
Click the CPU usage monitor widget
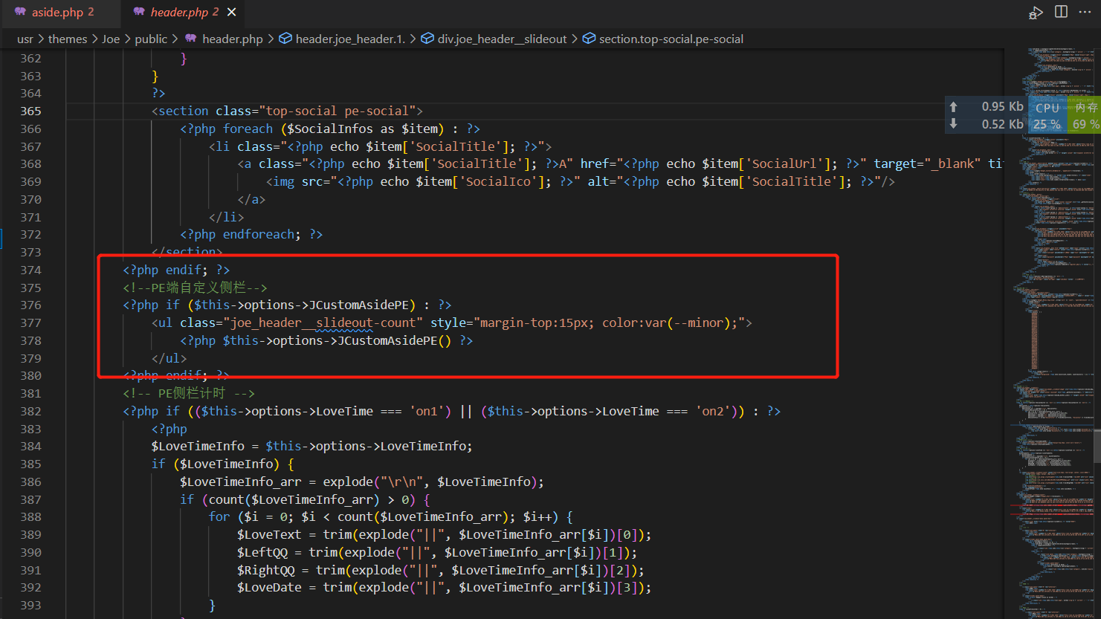point(1047,116)
